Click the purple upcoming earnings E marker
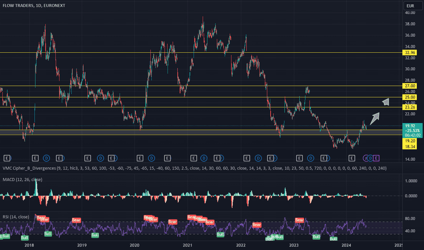 tap(376, 158)
